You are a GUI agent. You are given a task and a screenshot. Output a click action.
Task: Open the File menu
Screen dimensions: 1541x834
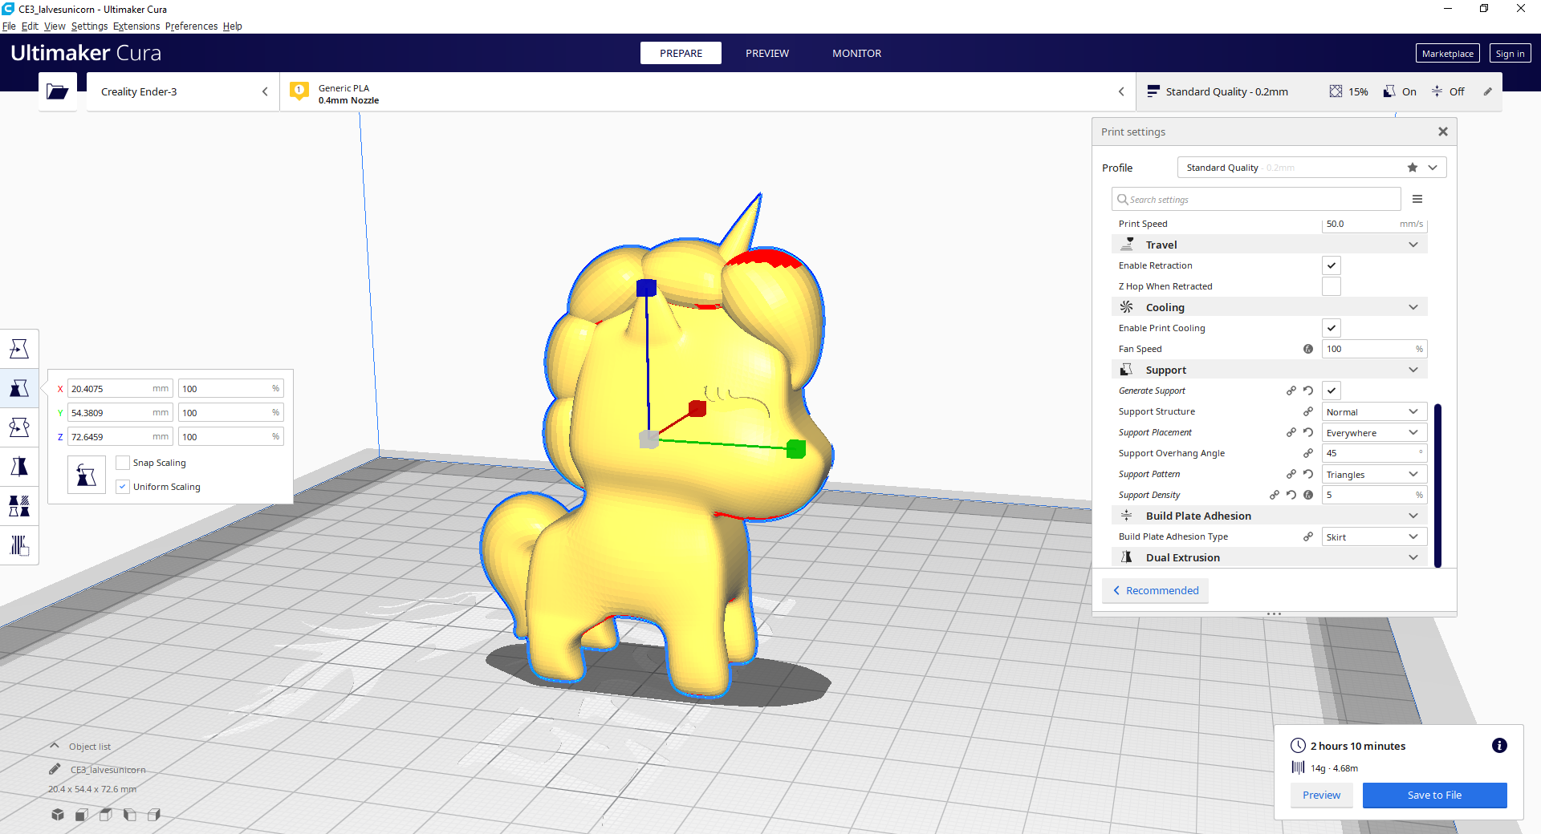(x=9, y=26)
